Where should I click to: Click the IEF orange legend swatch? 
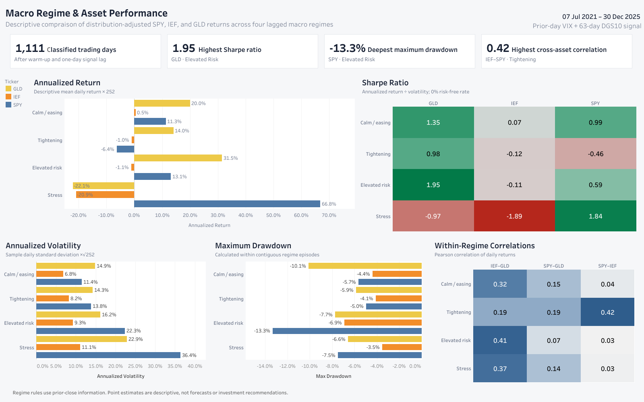point(8,97)
